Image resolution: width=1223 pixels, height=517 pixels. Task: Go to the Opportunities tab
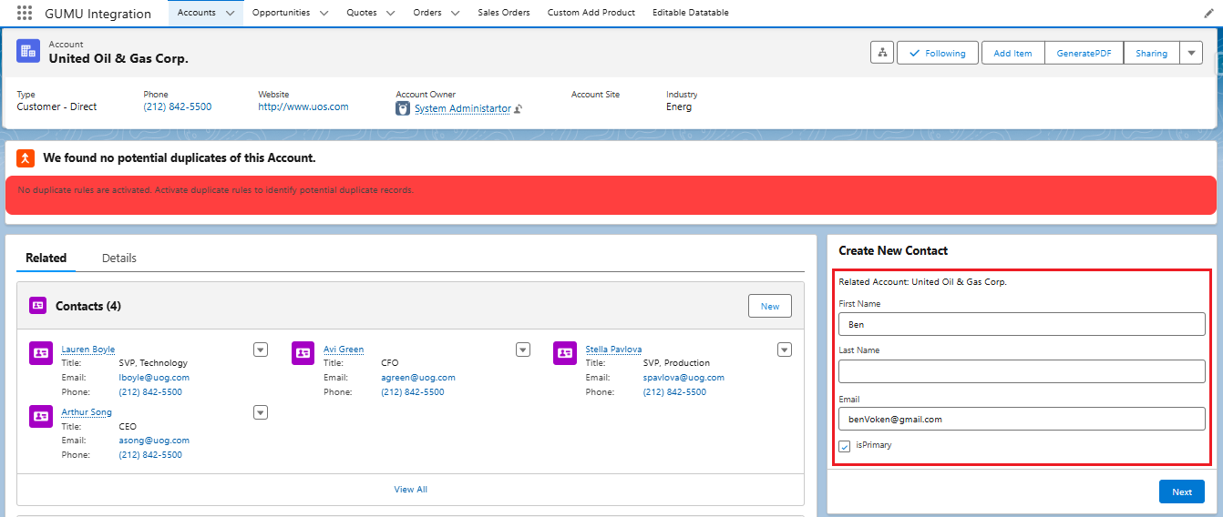pos(281,13)
